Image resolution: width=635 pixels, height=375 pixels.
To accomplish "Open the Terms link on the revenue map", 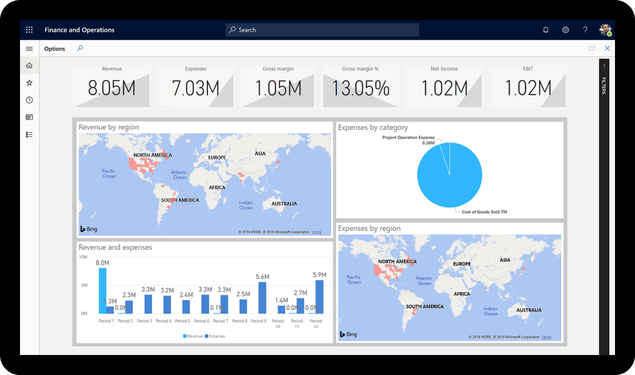I will click(x=316, y=232).
